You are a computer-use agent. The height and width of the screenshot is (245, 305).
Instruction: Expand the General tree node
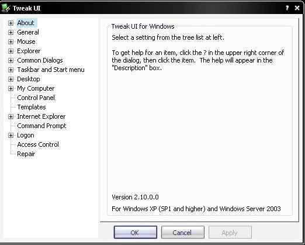11,32
